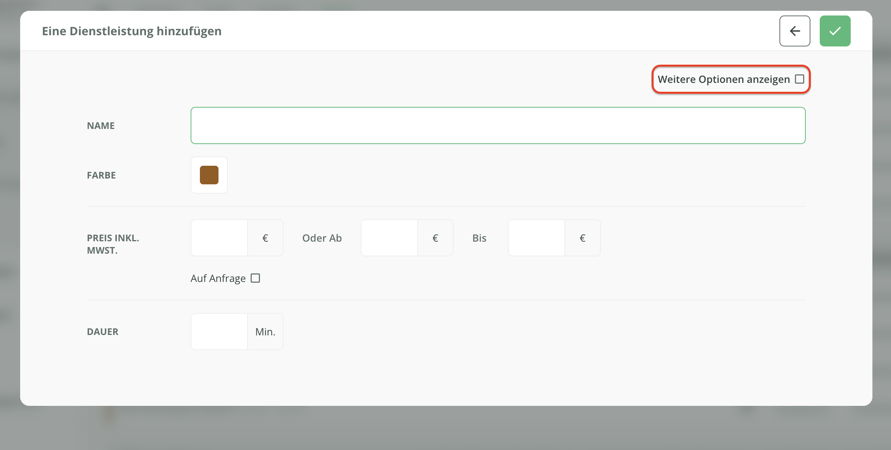
Task: Open the brown Farbe color swatch
Action: [x=209, y=175]
